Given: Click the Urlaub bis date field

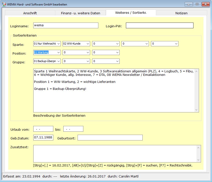Looking at the screenshot, I should 73,129.
